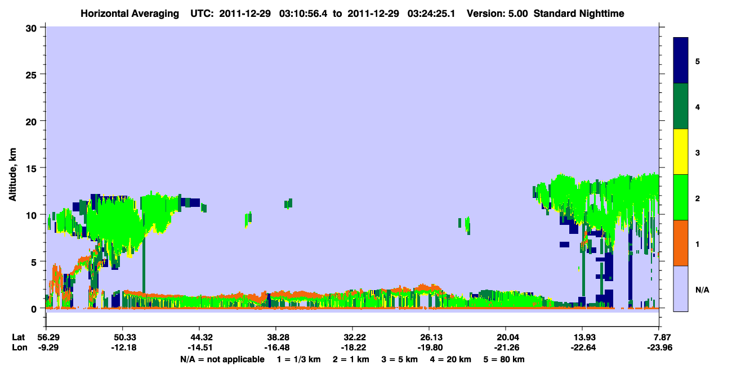The image size is (732, 375).
Task: Click the start time '03:10:56.4' in the title
Action: [305, 13]
